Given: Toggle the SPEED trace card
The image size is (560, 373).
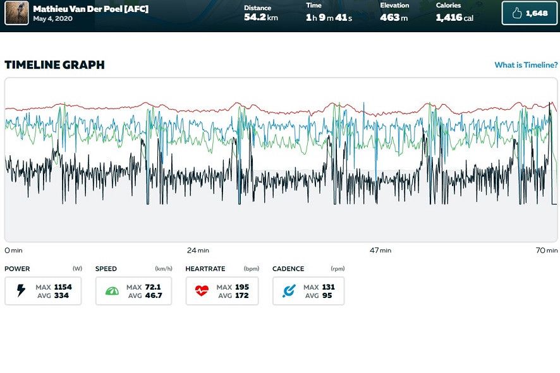Looking at the screenshot, I should (x=133, y=290).
